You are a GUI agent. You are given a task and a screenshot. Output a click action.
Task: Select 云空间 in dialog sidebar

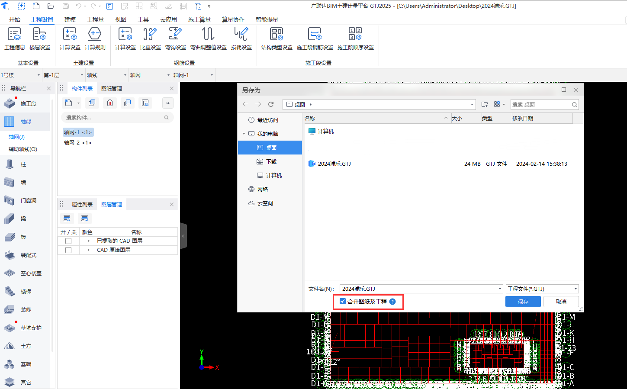tap(270, 203)
